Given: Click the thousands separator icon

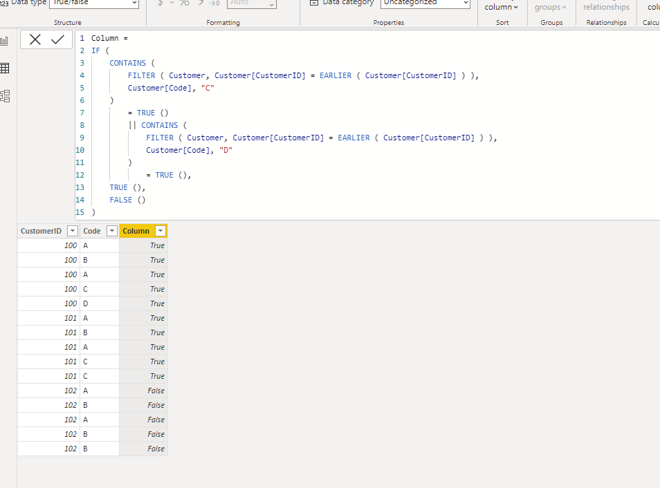Looking at the screenshot, I should (x=201, y=2).
